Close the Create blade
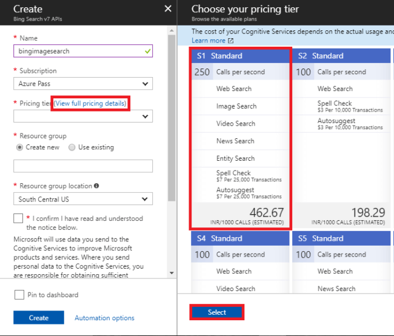This screenshot has width=394, height=336. pos(168,8)
